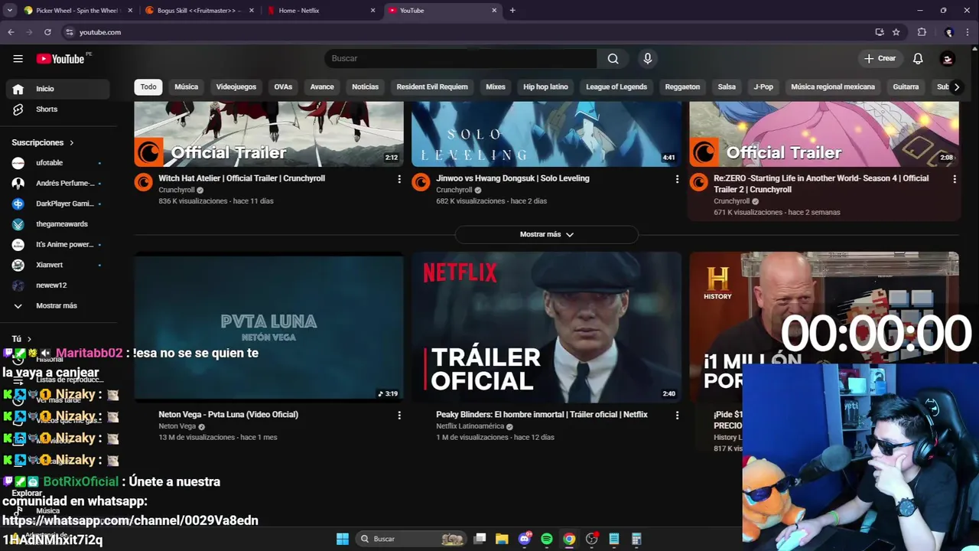Viewport: 979px width, 551px height.
Task: Go back in browser history
Action: [11, 32]
